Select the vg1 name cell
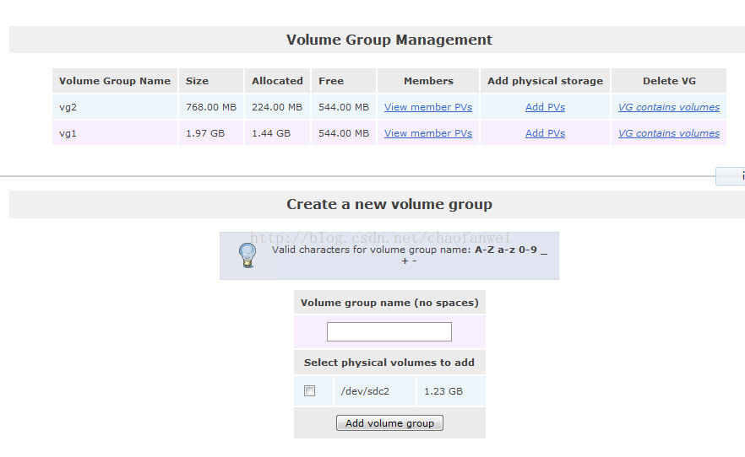This screenshot has width=745, height=457. pos(68,133)
